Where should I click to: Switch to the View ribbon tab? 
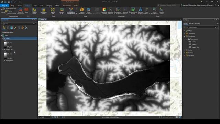(35, 6)
